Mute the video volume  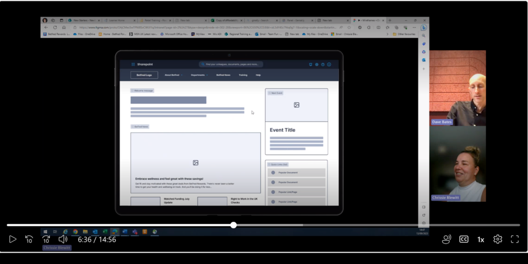[x=63, y=239]
